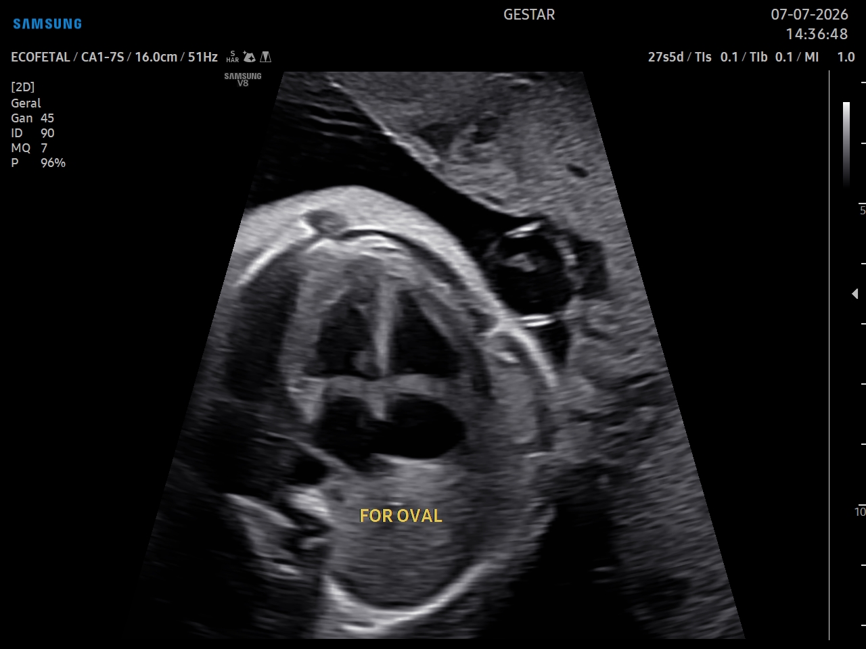This screenshot has width=866, height=649.
Task: Click the Samsung logo
Action: (47, 24)
